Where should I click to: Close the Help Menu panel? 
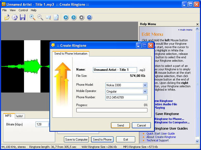(197, 24)
